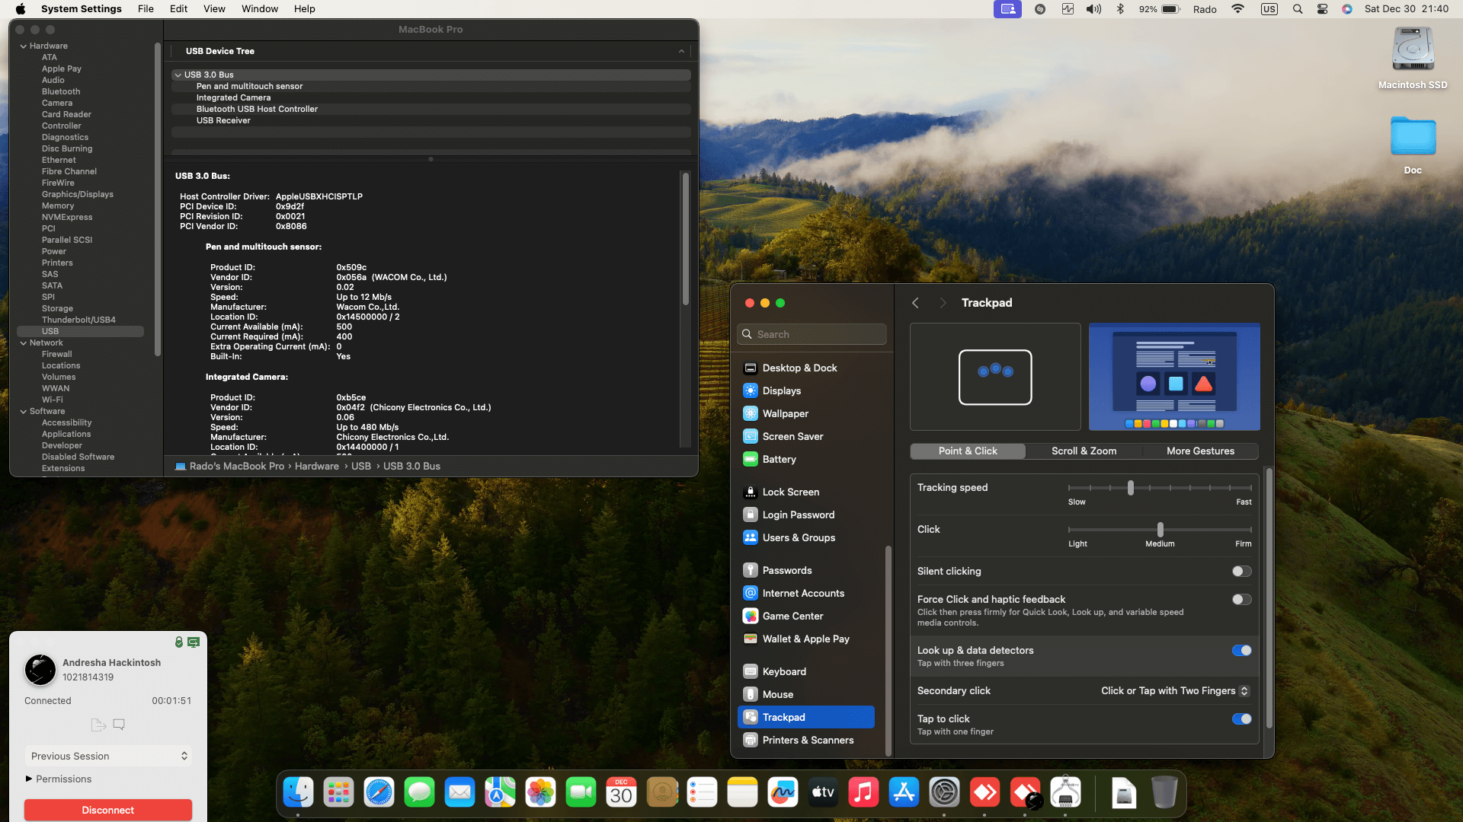Open the Lock Screen settings pane
1463x822 pixels.
coord(790,492)
